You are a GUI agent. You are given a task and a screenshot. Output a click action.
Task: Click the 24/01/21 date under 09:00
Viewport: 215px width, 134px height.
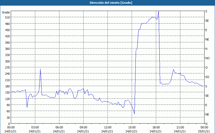[83, 131]
